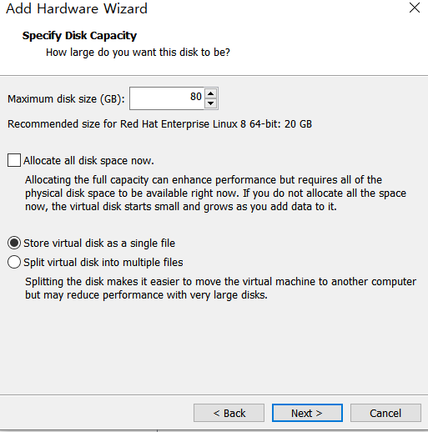The height and width of the screenshot is (432, 428).
Task: Increase disk size with the up arrow
Action: pyautogui.click(x=211, y=93)
